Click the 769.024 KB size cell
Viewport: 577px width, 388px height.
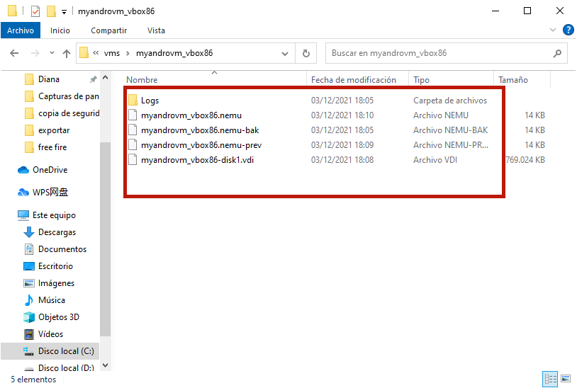[x=525, y=160]
